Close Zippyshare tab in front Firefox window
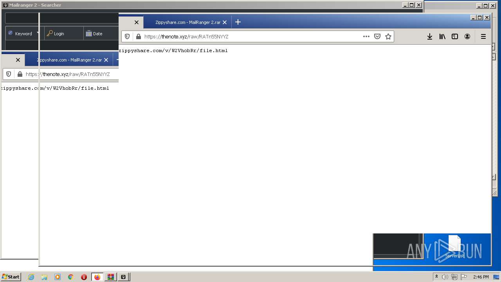Screen dimensions: 501x282 pyautogui.click(x=225, y=22)
